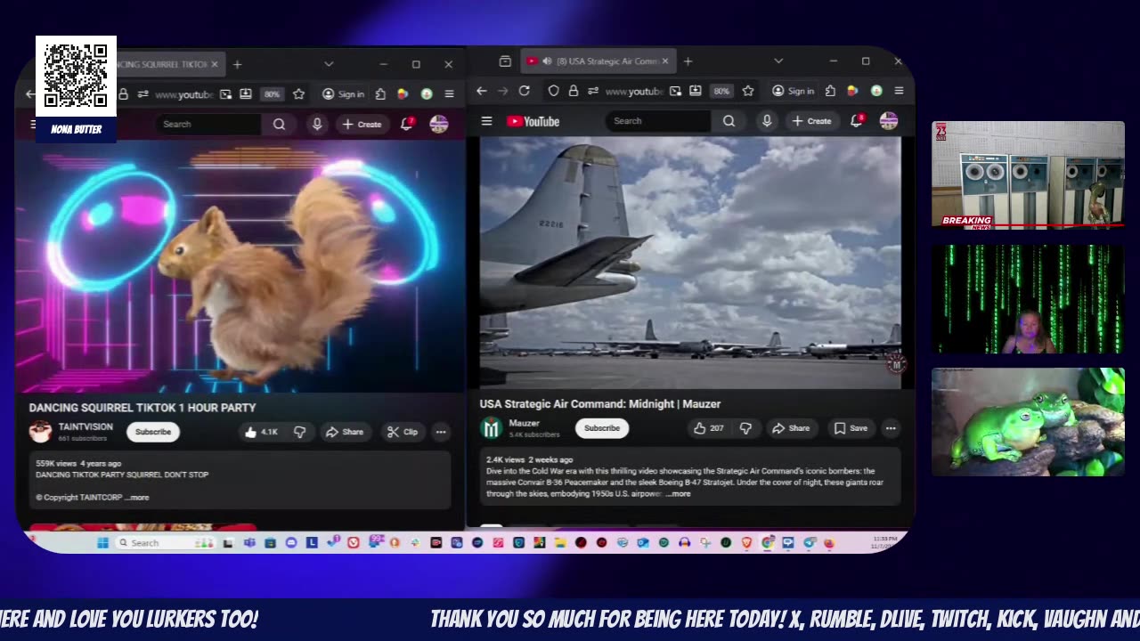
Task: Open the 80% zoom control in the Air Command address bar
Action: pos(721,91)
